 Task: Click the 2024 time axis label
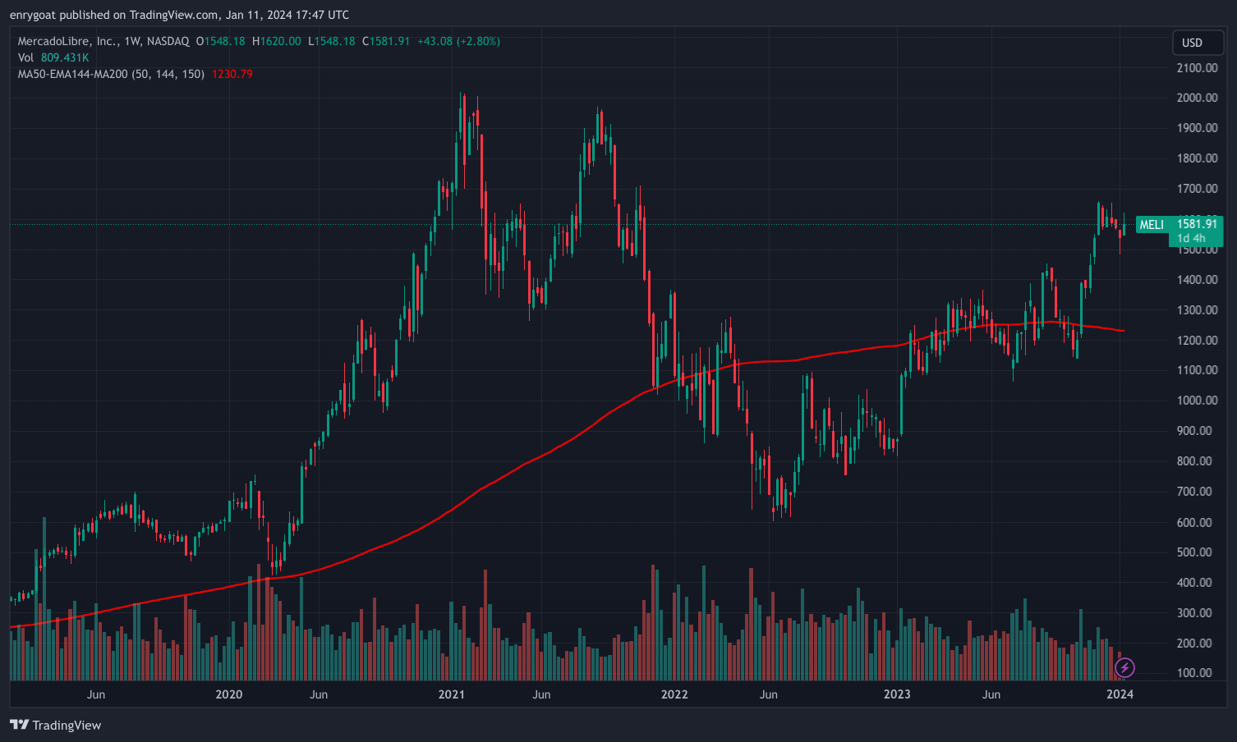pyautogui.click(x=1120, y=694)
